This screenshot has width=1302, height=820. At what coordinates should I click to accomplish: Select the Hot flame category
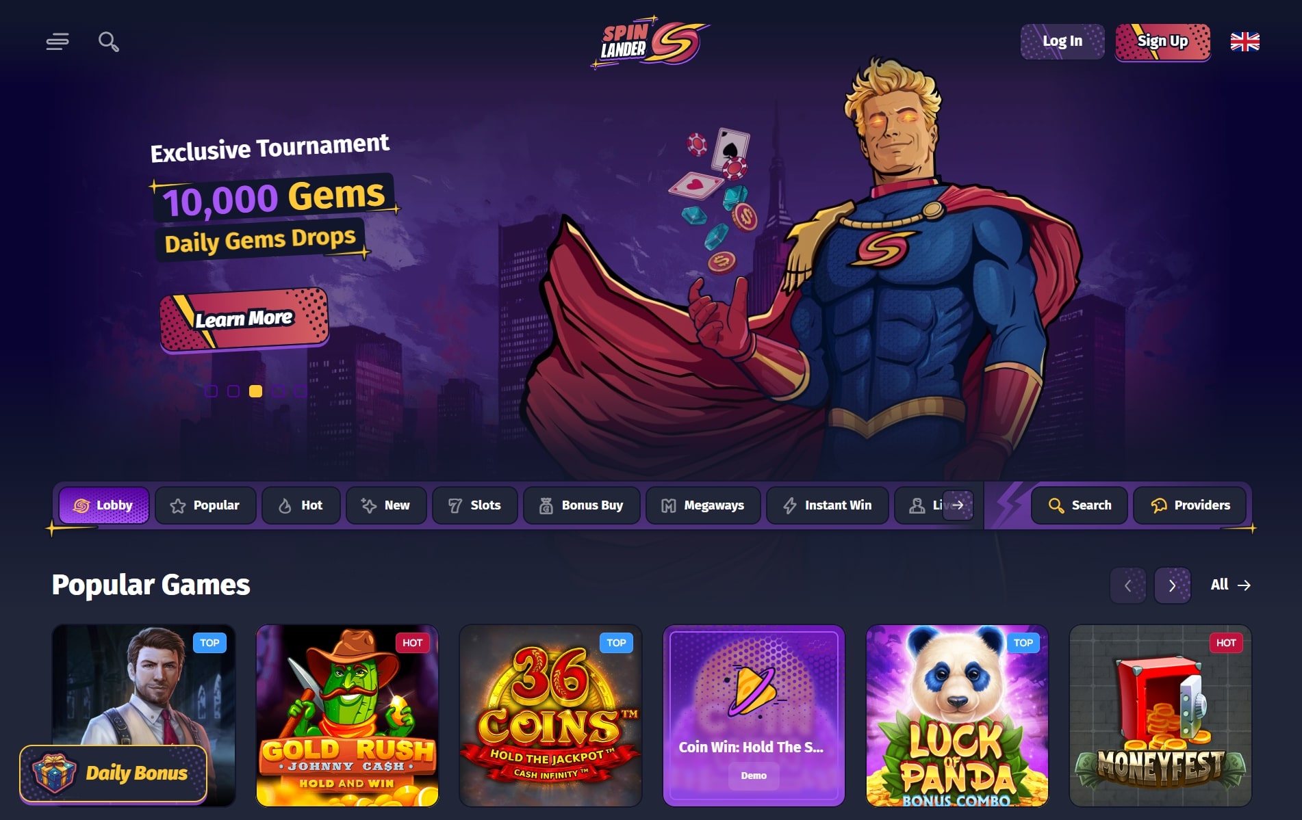(301, 505)
